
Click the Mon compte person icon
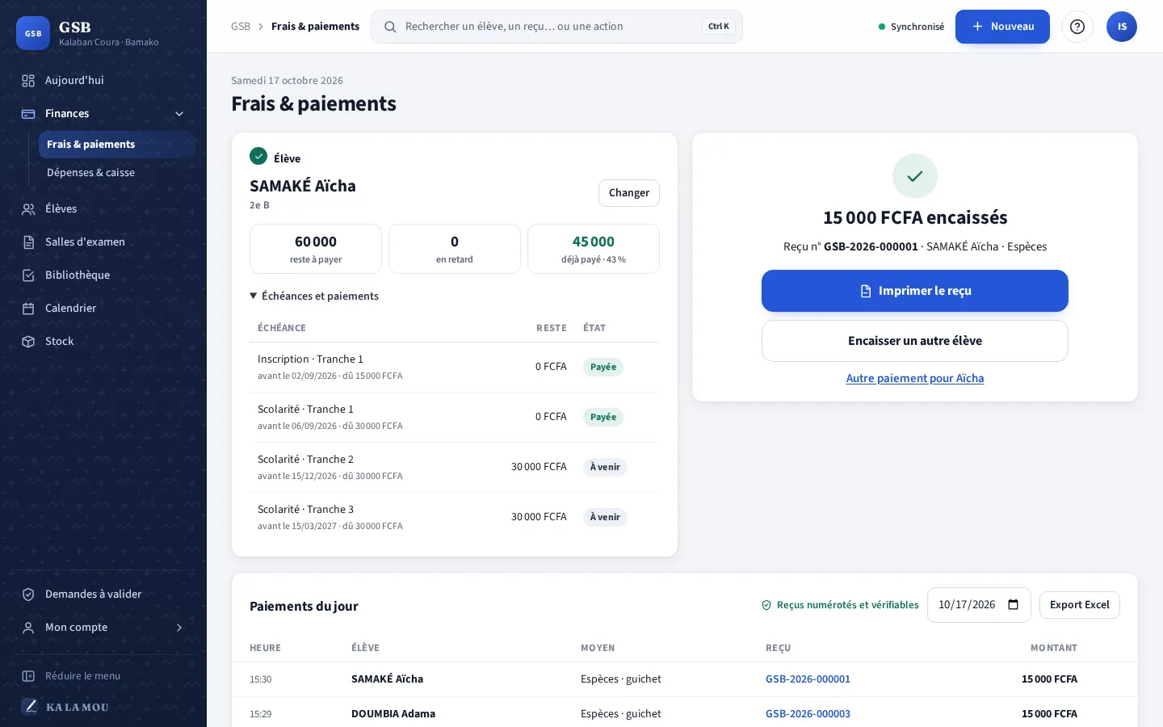(x=28, y=627)
